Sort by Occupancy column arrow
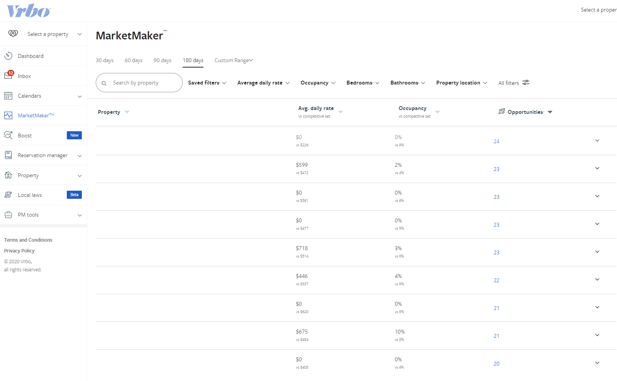This screenshot has height=381, width=617. pos(437,112)
